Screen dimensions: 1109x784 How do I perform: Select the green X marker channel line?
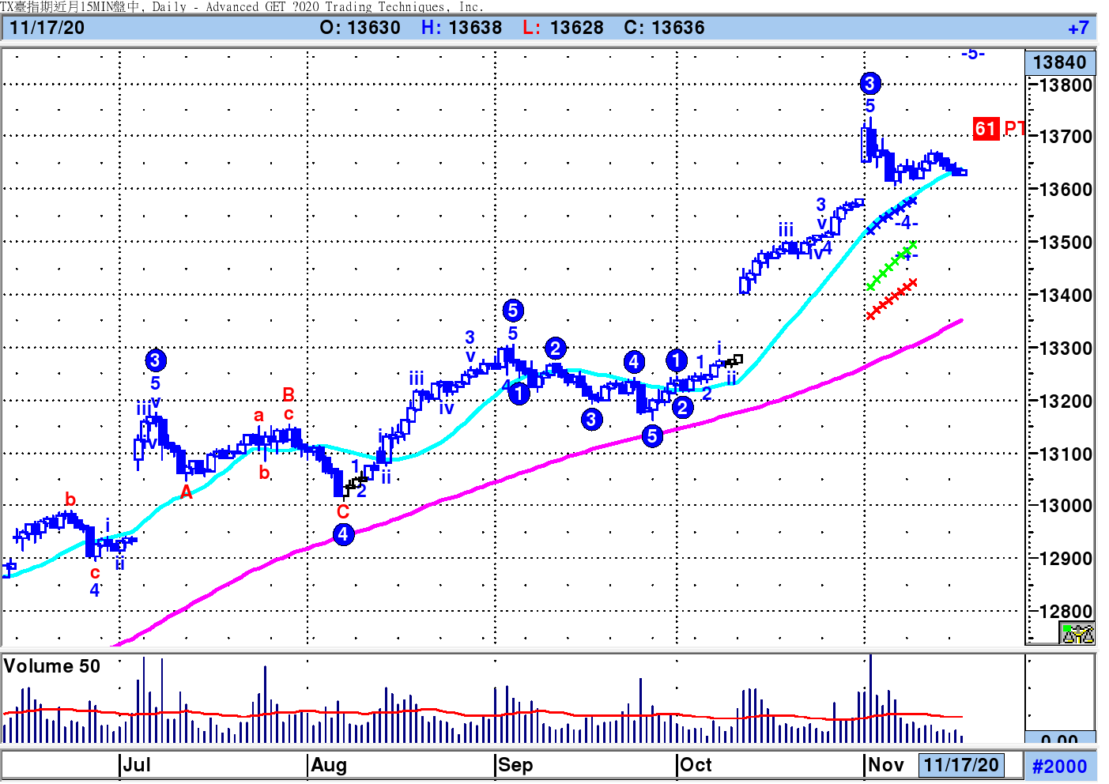[x=891, y=266]
